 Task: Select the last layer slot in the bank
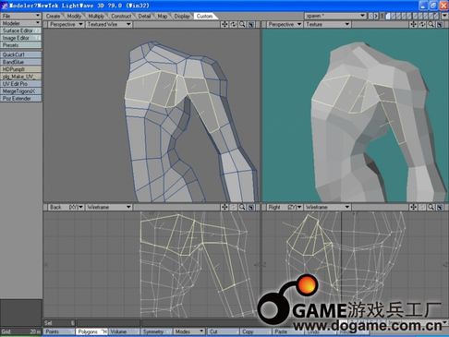pos(436,16)
